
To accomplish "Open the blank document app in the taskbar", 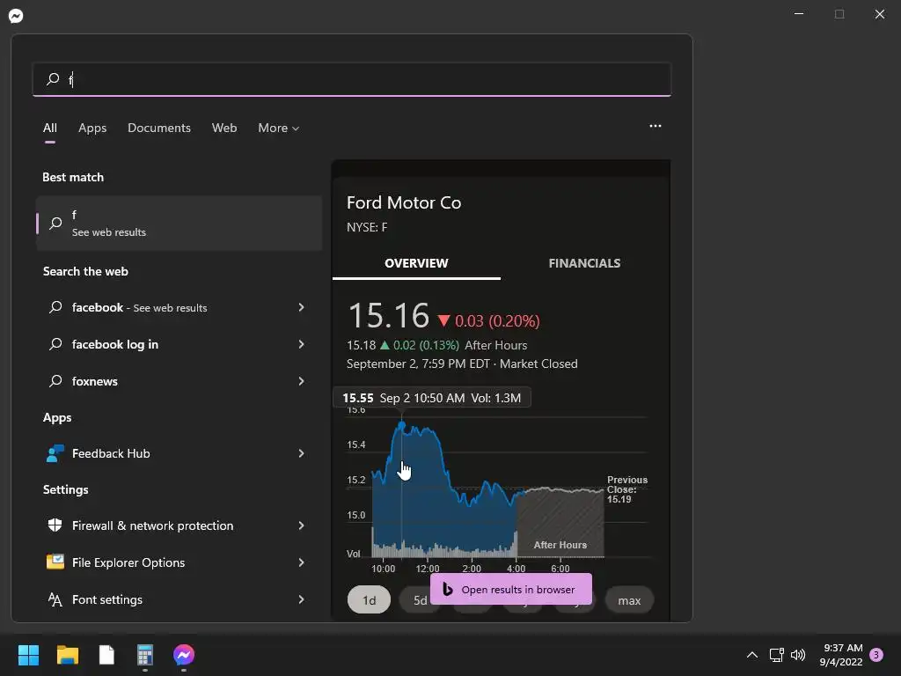I will coord(106,655).
